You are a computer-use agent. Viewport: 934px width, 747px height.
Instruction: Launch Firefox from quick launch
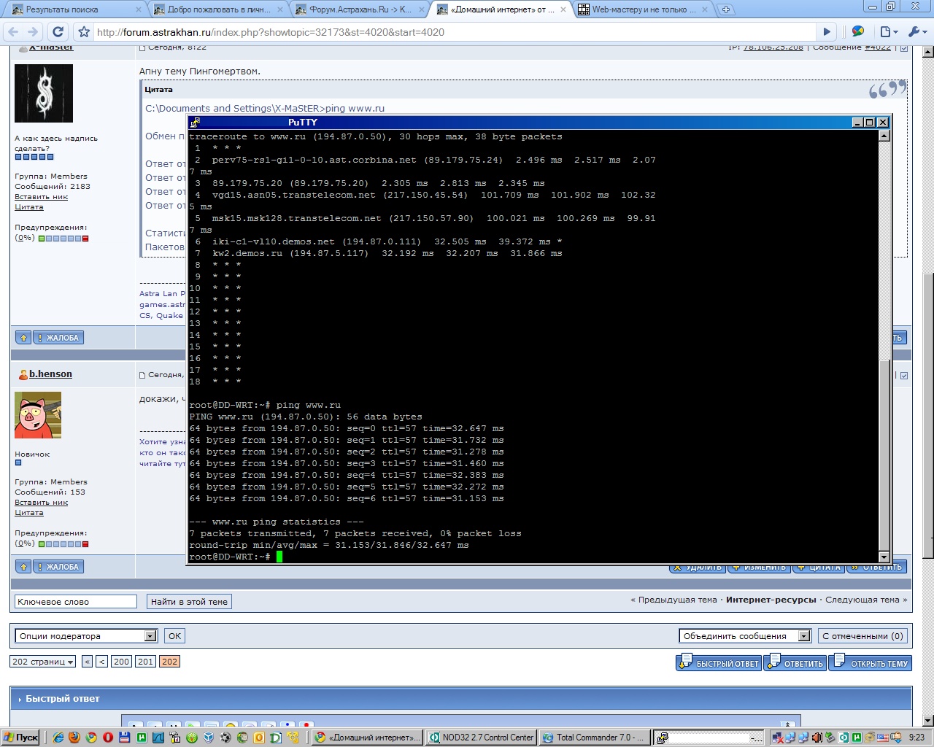pos(74,738)
